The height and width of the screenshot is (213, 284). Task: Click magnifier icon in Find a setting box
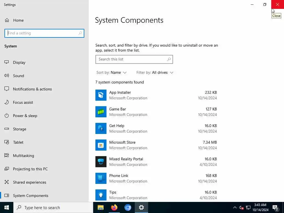coord(80,33)
